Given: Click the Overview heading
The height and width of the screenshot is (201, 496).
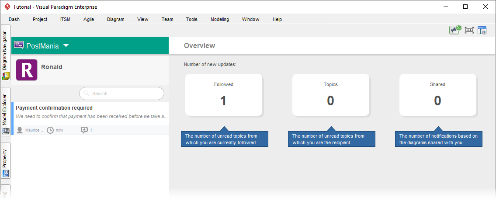Looking at the screenshot, I should (x=200, y=45).
